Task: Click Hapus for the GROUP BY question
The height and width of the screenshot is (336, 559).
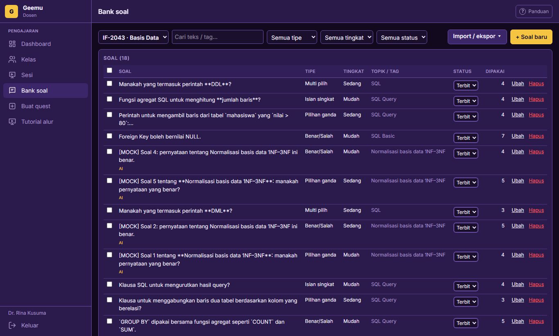Action: tap(536, 321)
